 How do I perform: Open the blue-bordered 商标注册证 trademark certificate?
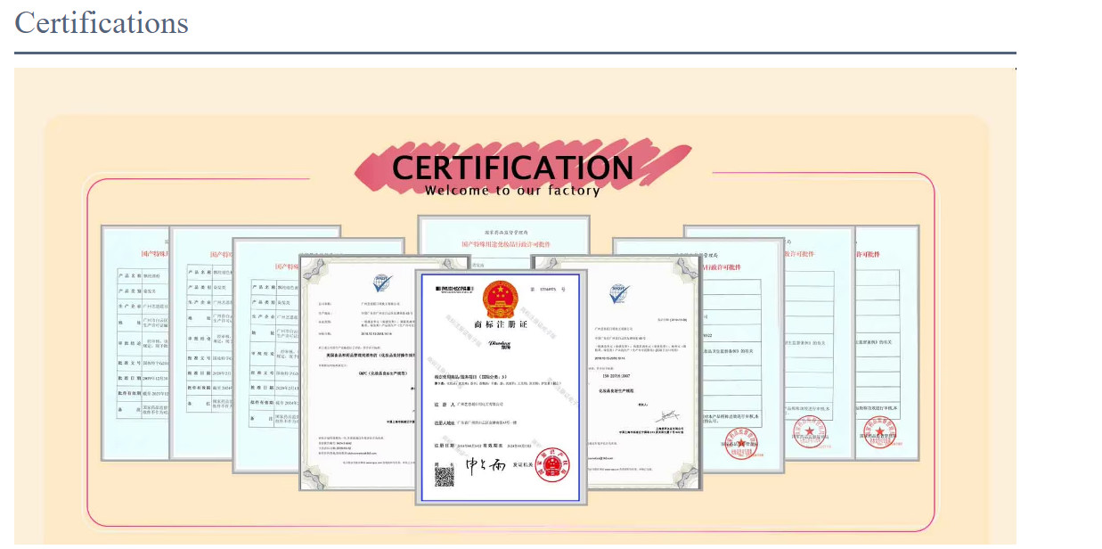click(501, 388)
